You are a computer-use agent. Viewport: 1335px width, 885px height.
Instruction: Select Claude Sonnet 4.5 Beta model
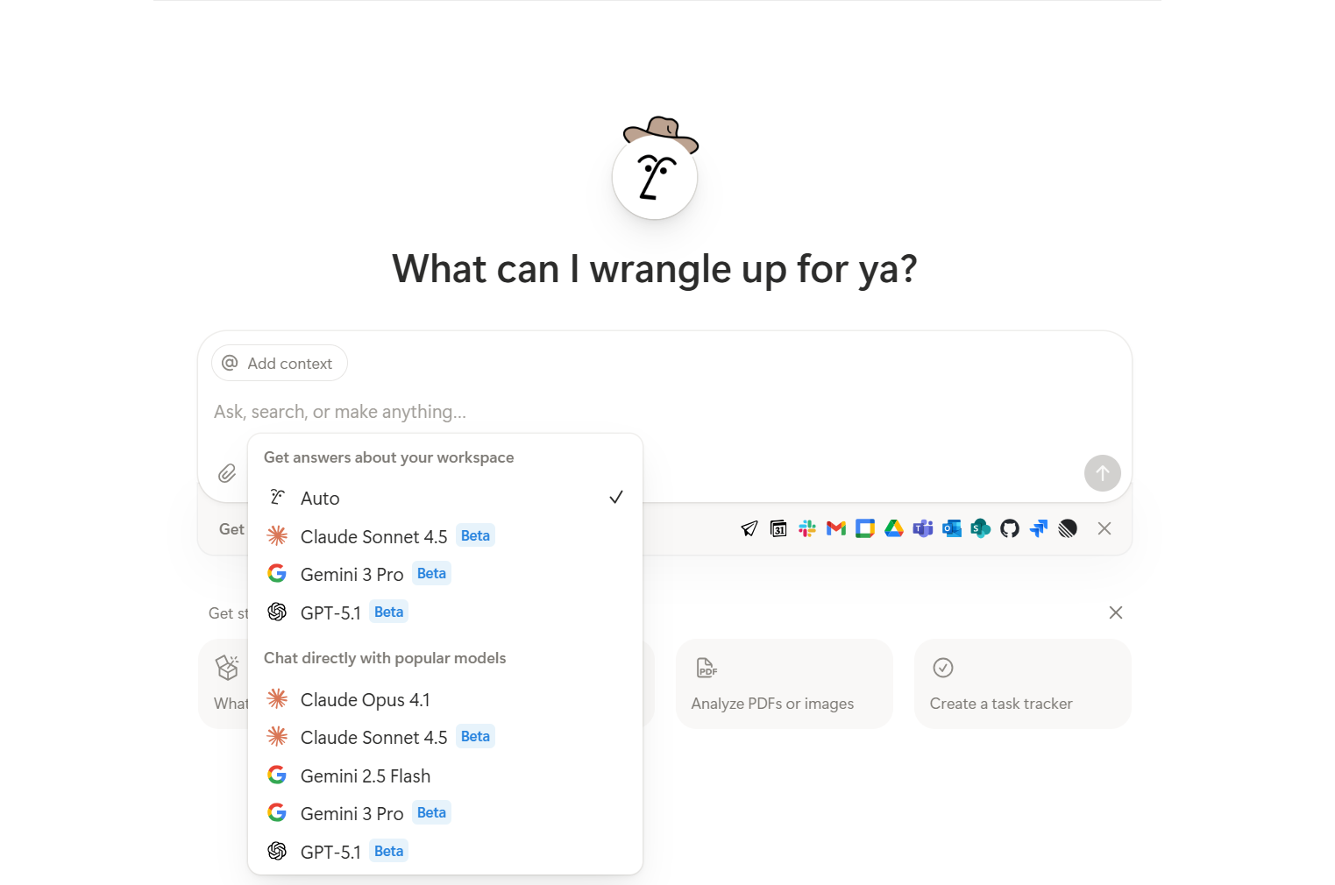coord(374,536)
